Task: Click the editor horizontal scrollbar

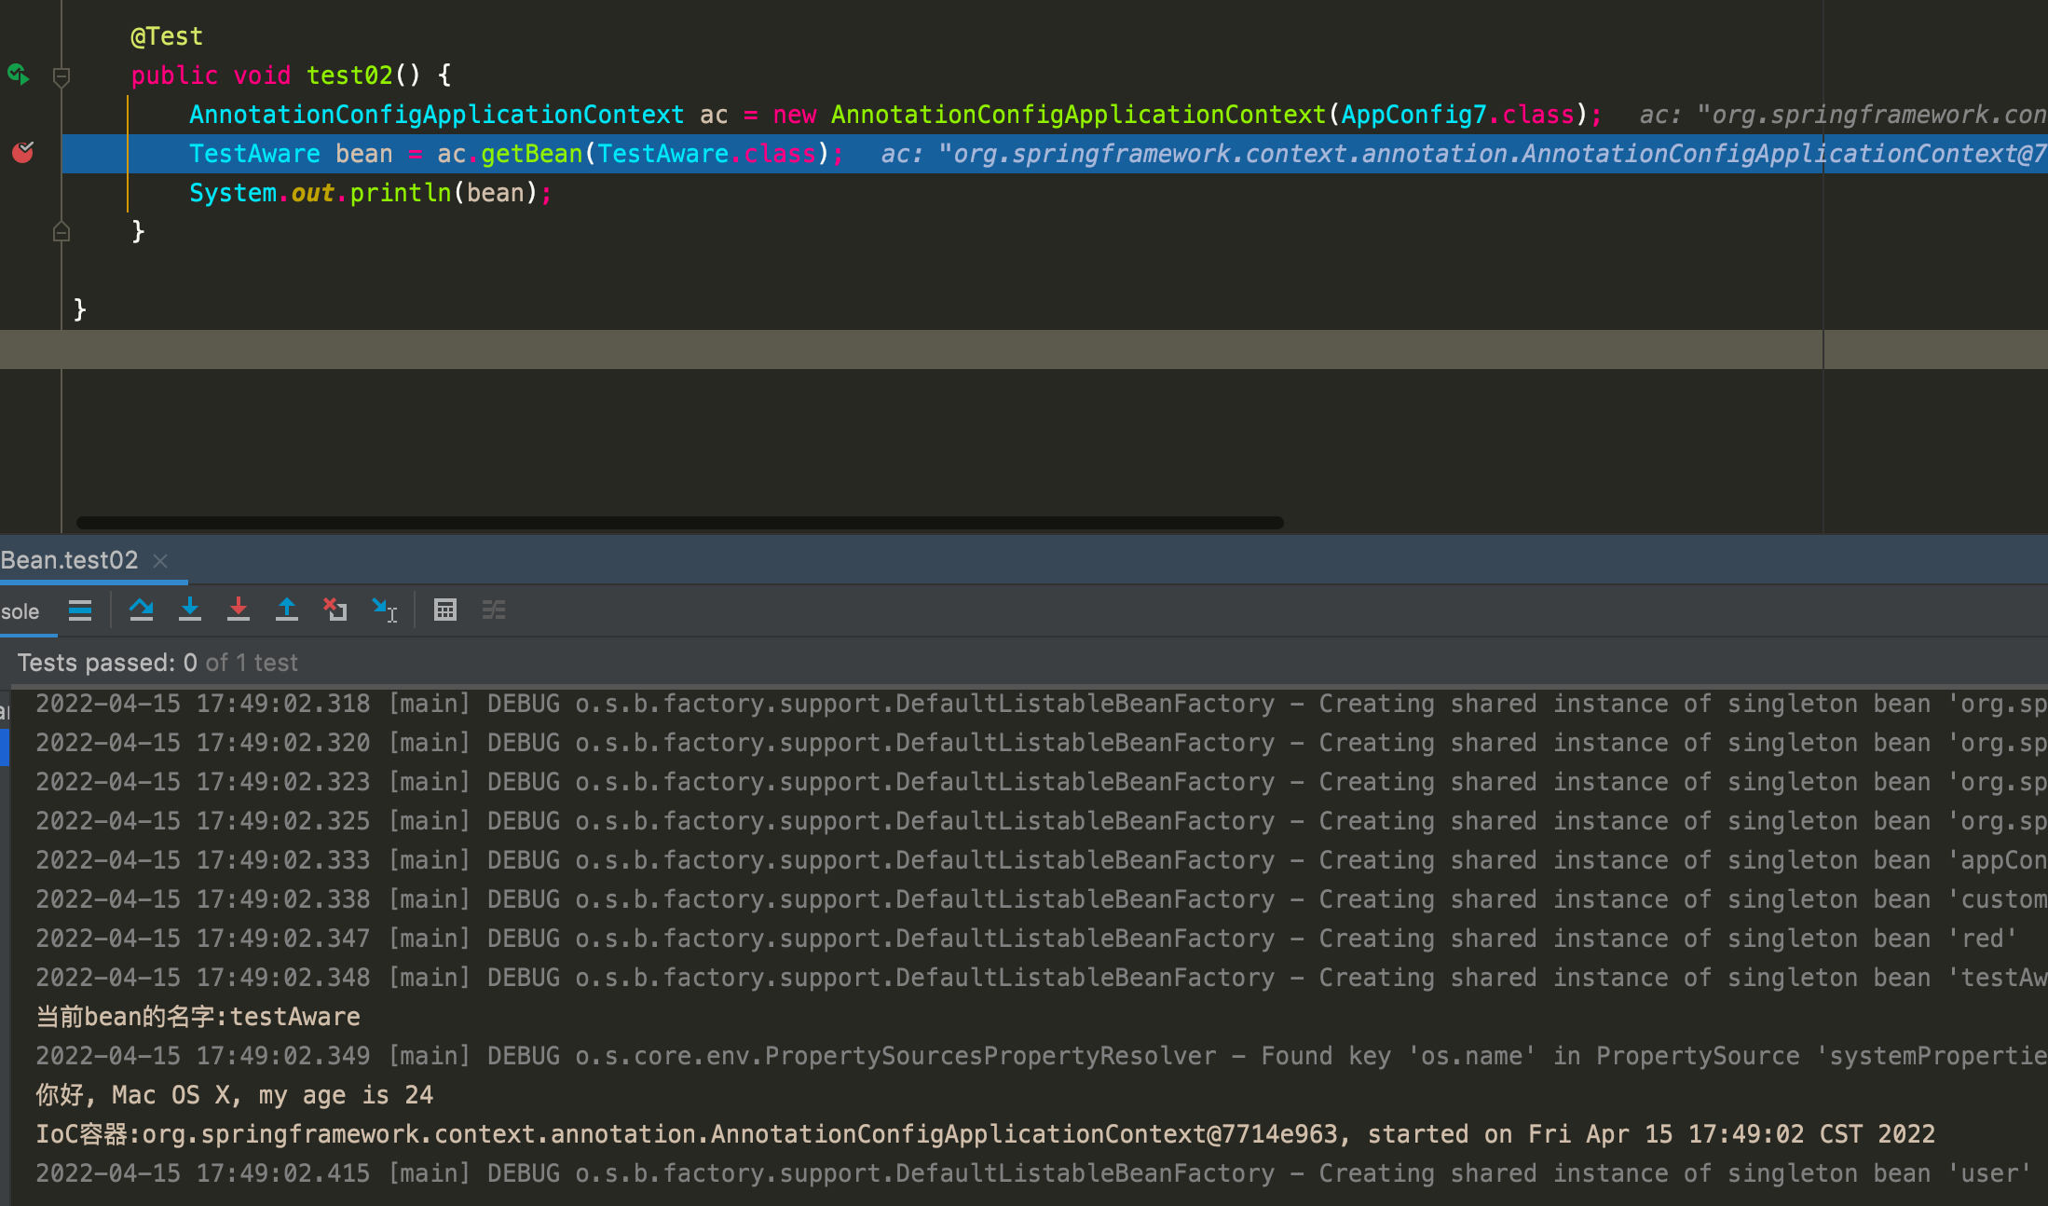Action: 680,523
